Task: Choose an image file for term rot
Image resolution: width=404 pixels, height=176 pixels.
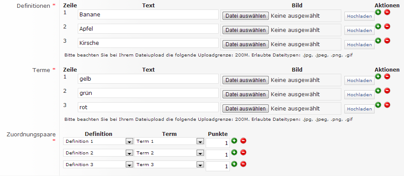Action: pyautogui.click(x=245, y=108)
